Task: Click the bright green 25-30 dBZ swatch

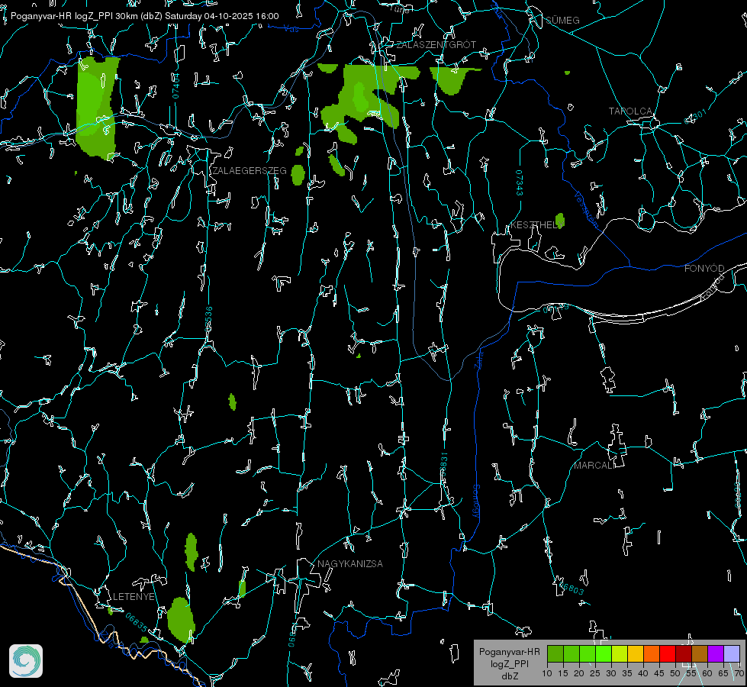Action: click(x=604, y=653)
